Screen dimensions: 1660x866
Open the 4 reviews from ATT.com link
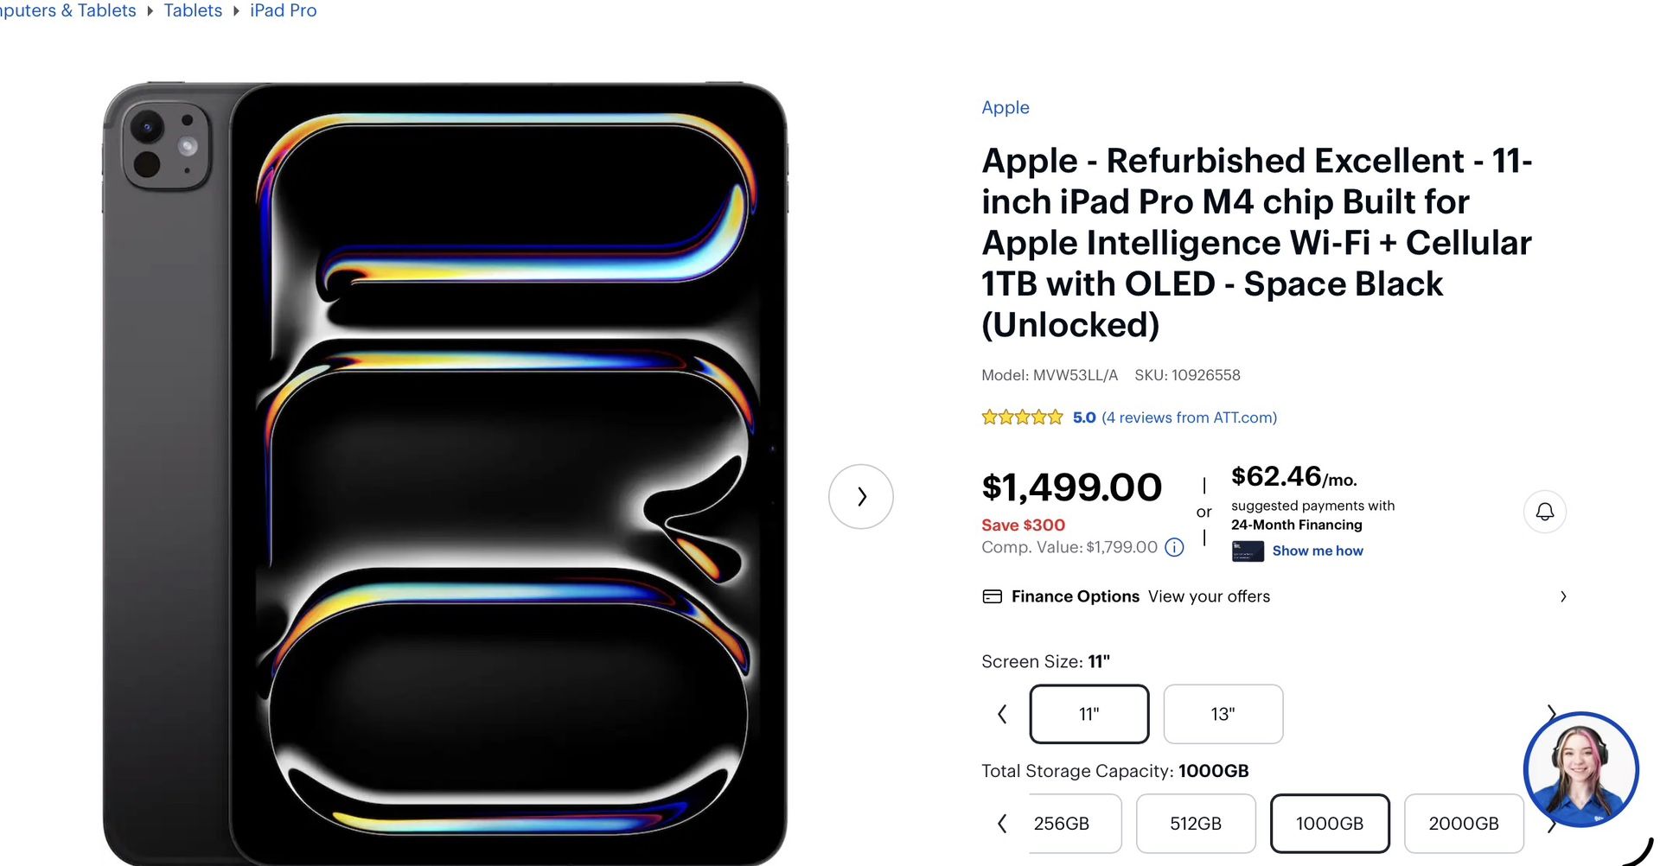pos(1189,417)
